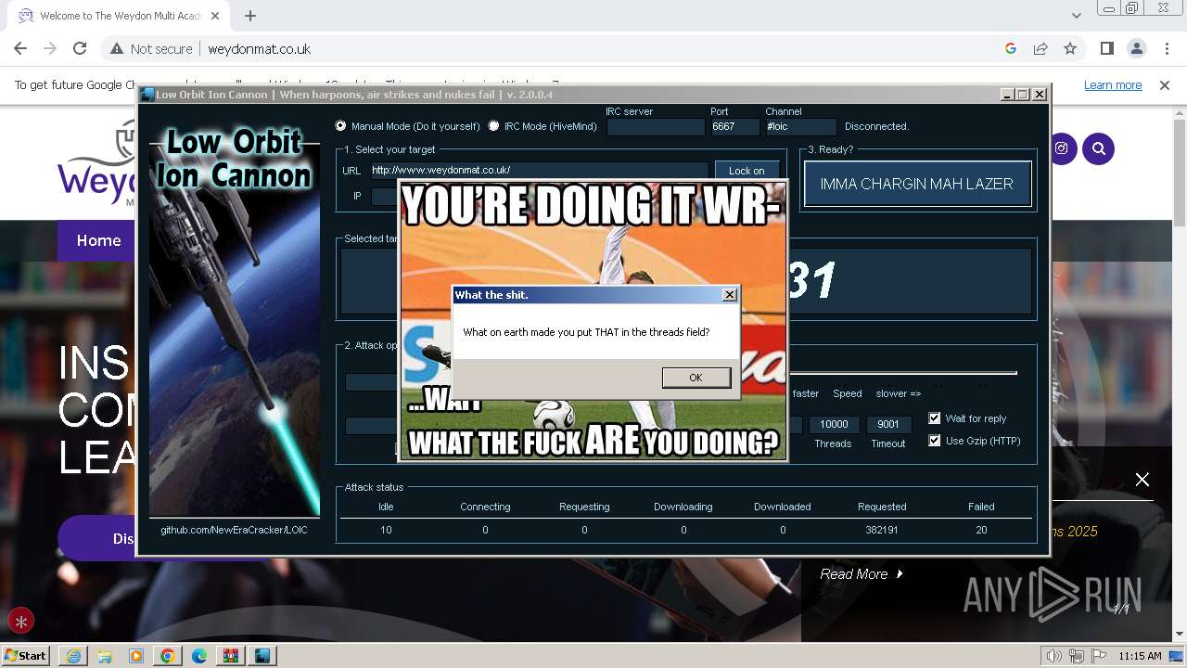Open media player from taskbar
The width and height of the screenshot is (1187, 668).
(135, 656)
